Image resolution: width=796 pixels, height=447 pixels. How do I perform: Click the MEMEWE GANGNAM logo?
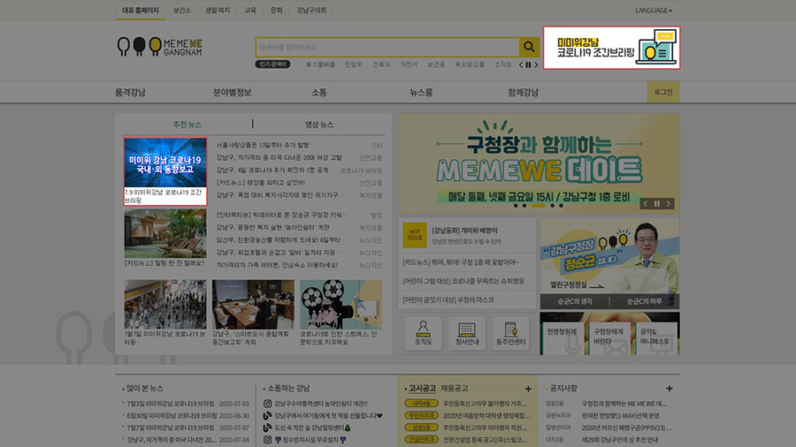coord(160,47)
